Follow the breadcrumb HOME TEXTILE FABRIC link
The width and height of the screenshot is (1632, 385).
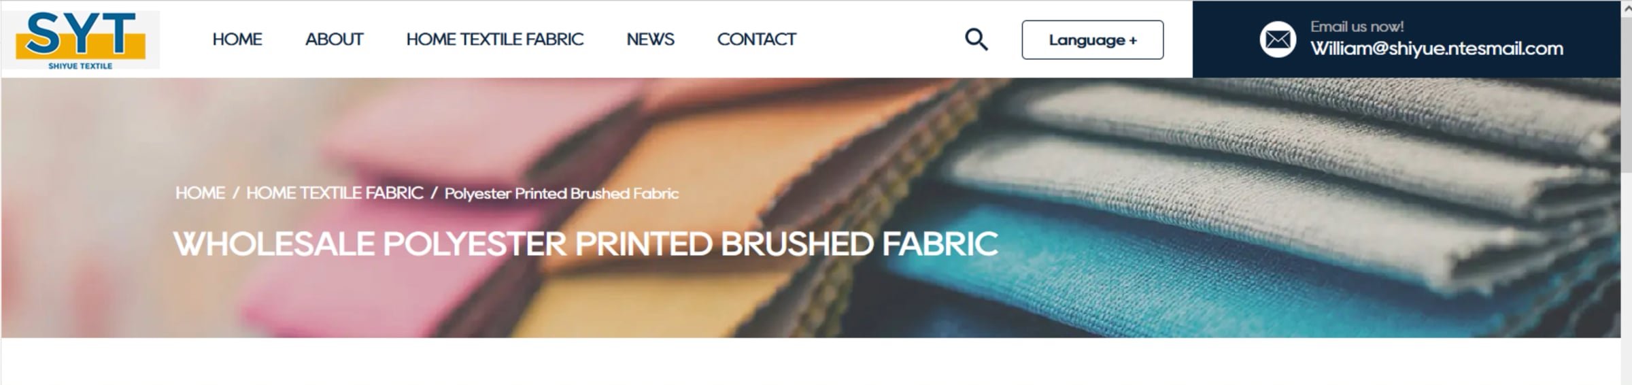335,193
